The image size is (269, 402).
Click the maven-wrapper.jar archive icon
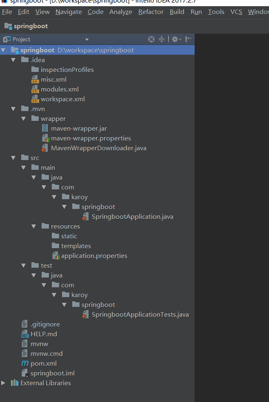[x=45, y=128]
